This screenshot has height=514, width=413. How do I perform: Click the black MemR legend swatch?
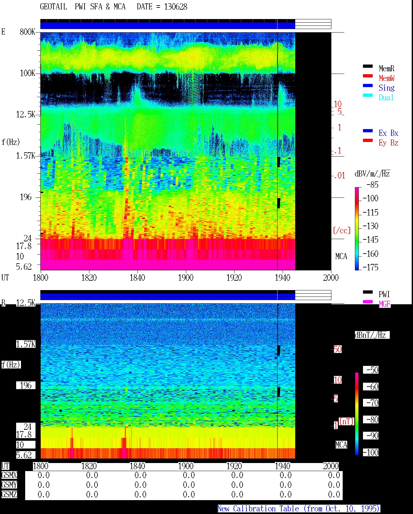click(x=368, y=66)
